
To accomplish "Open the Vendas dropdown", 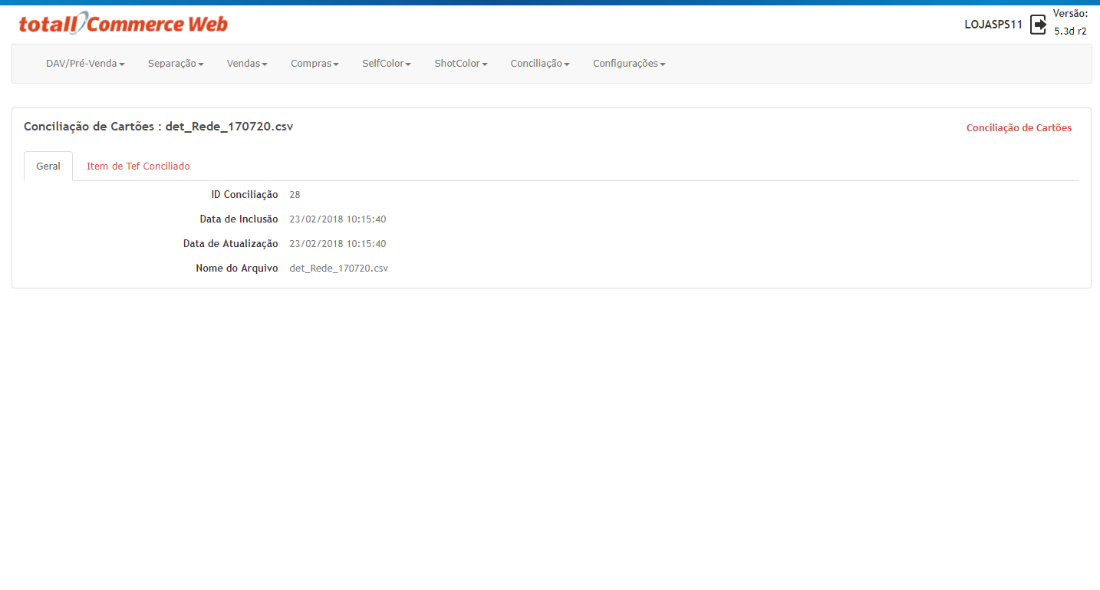I will tap(247, 64).
